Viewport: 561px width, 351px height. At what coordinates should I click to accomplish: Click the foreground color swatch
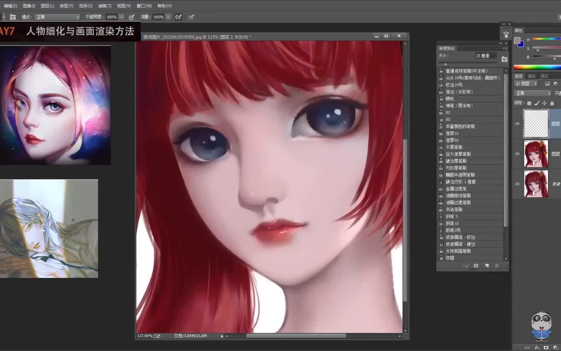[x=517, y=41]
